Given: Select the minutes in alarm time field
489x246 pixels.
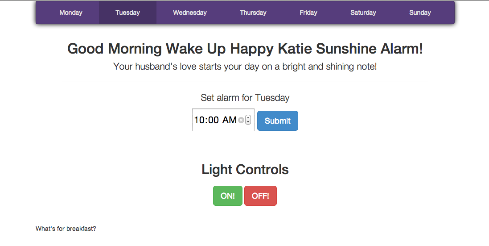Looking at the screenshot, I should [214, 120].
